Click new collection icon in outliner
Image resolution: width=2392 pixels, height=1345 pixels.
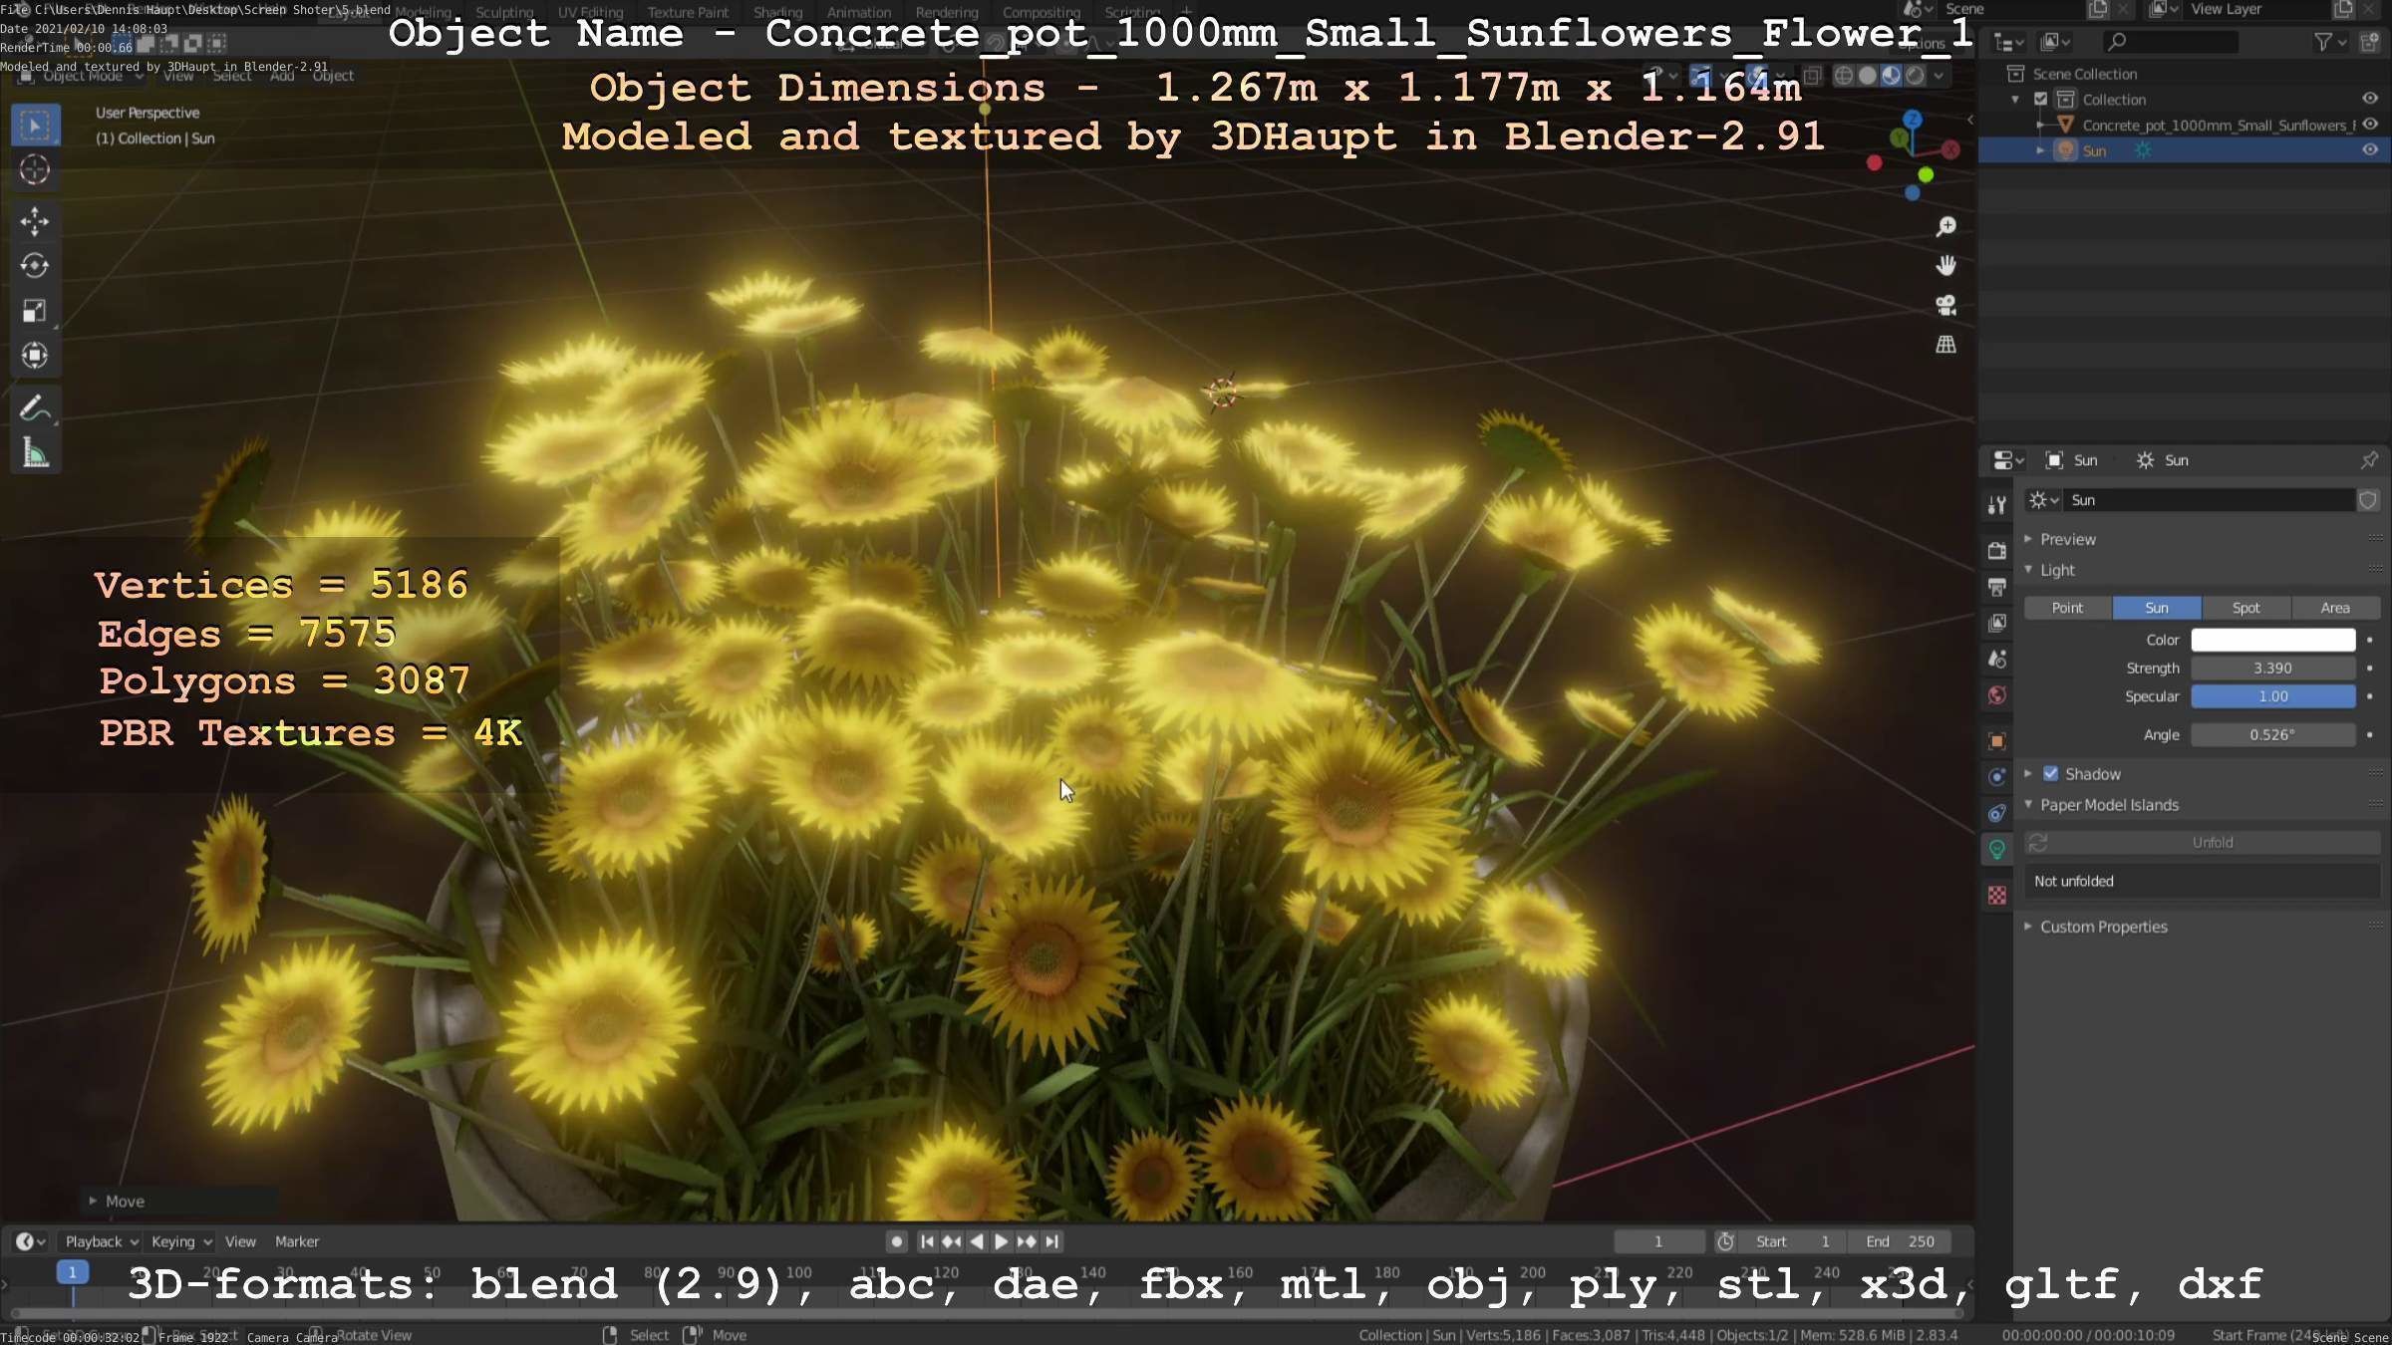2369,42
